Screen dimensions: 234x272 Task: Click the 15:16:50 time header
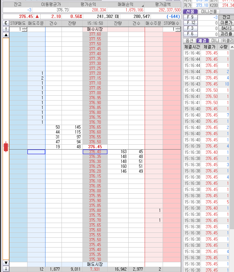click(95, 23)
